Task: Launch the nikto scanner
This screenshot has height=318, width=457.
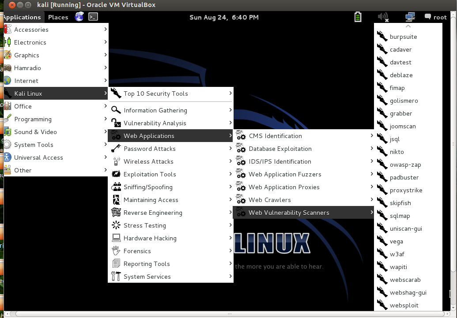Action: click(396, 152)
